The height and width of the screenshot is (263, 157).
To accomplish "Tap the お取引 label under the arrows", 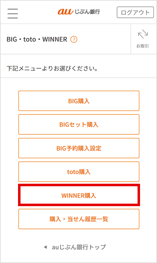I will click(143, 46).
